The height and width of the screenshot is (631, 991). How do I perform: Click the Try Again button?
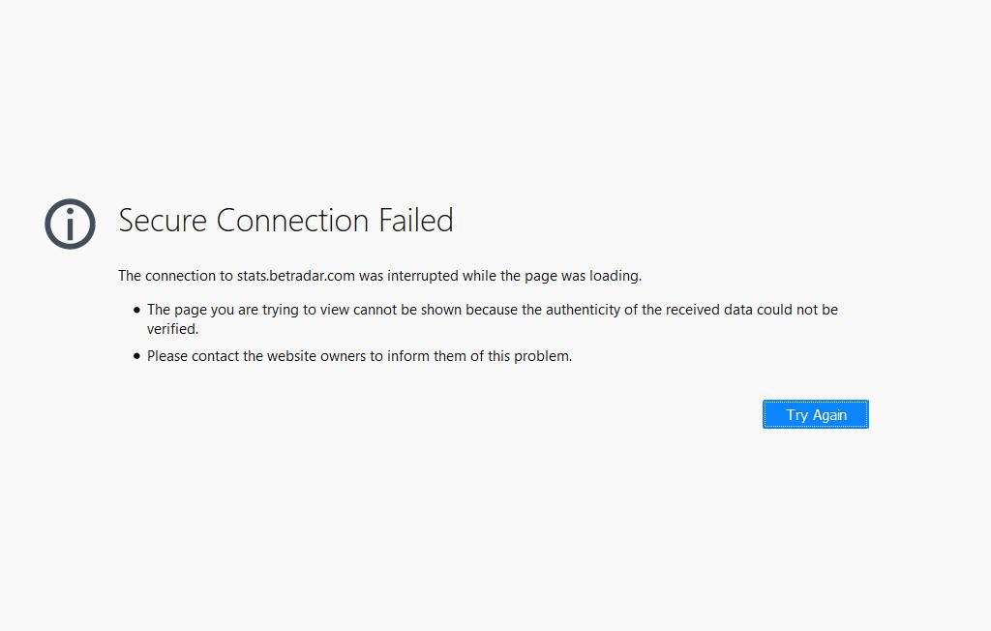tap(815, 414)
